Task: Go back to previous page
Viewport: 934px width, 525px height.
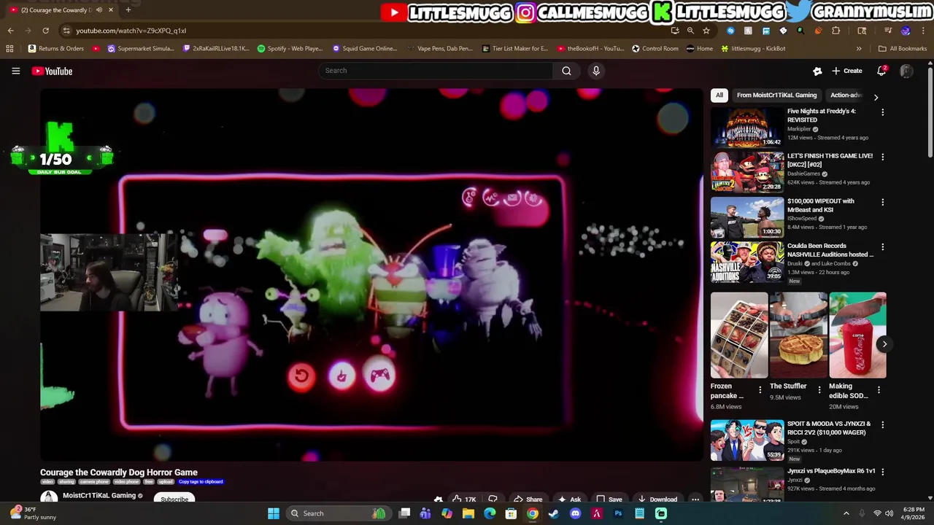Action: 10,31
